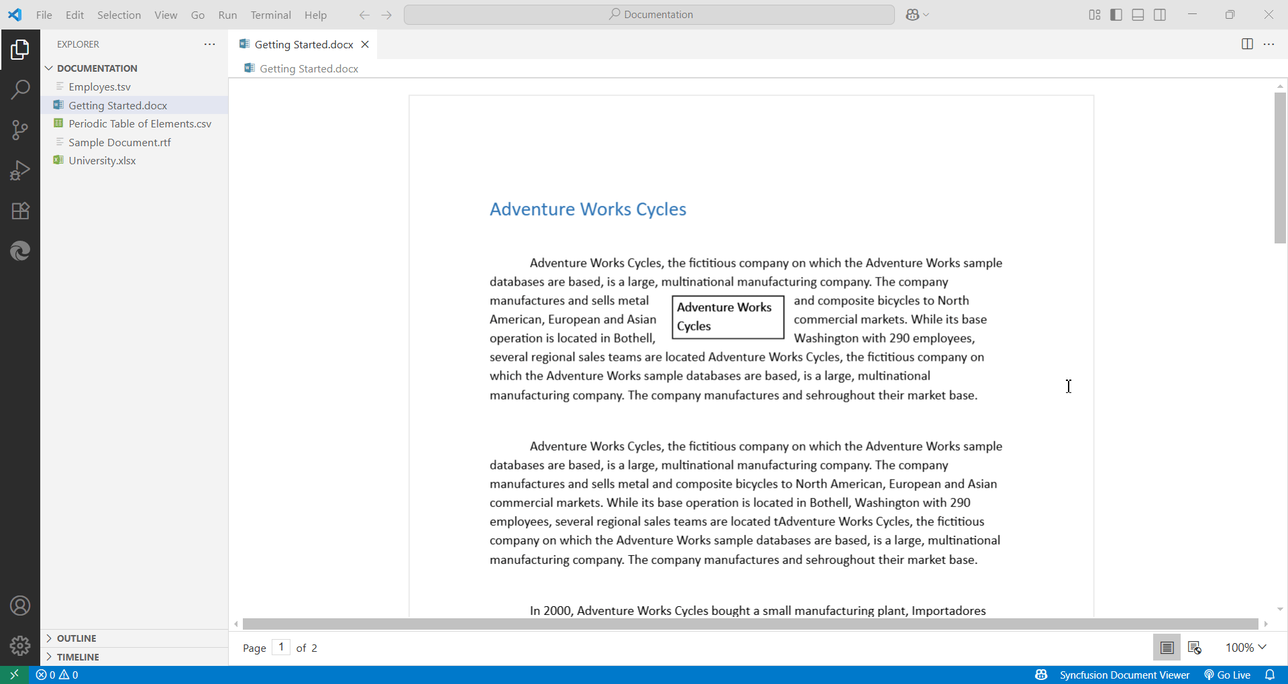The image size is (1288, 684).
Task: Click the VS Code logo in title bar
Action: [15, 15]
